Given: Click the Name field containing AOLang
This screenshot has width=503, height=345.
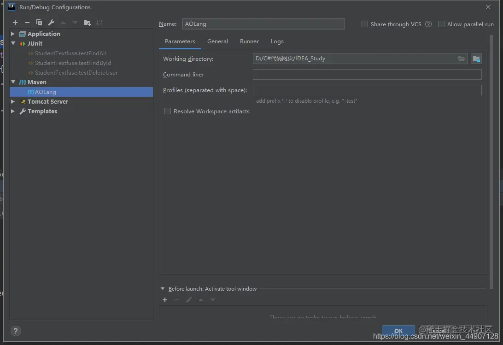Looking at the screenshot, I should 263,24.
